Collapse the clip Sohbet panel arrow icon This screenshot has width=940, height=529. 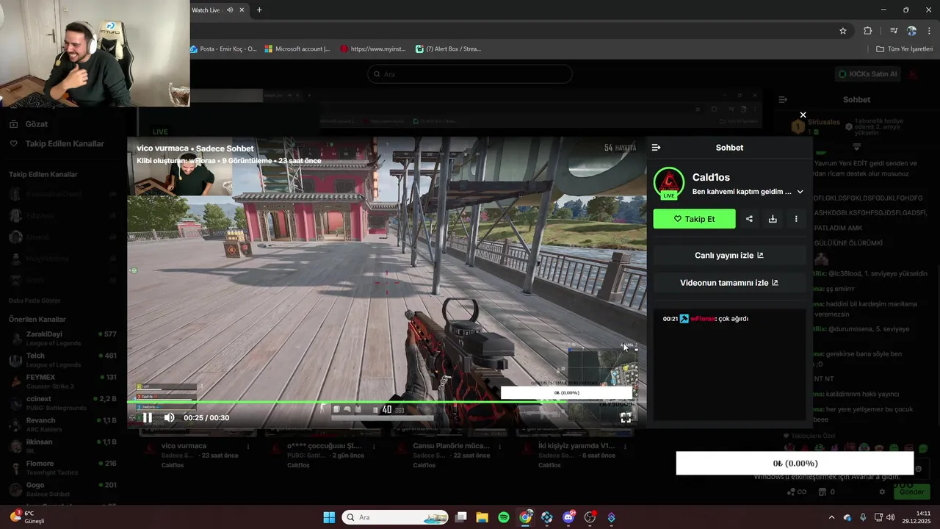coord(656,148)
